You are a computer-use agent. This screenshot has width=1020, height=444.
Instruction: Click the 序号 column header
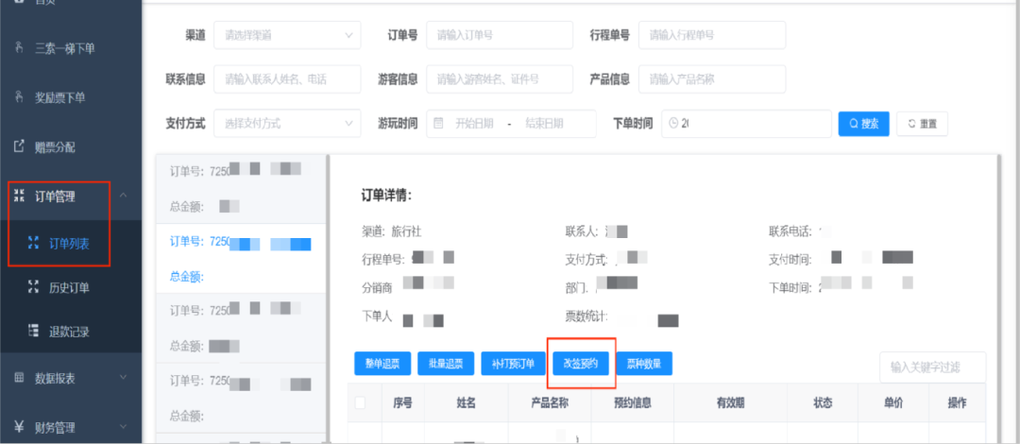click(402, 403)
